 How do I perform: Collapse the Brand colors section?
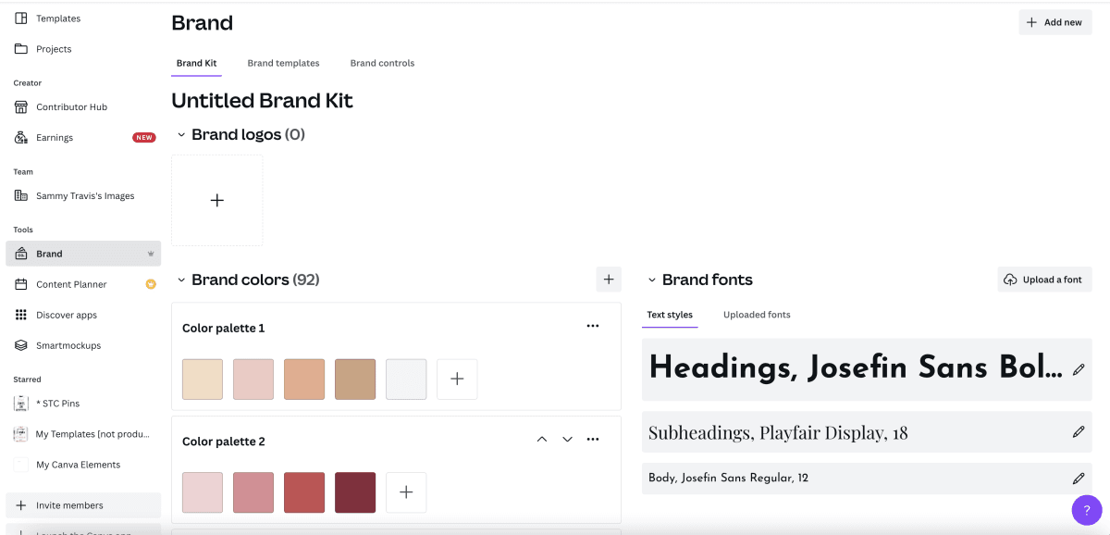[181, 280]
